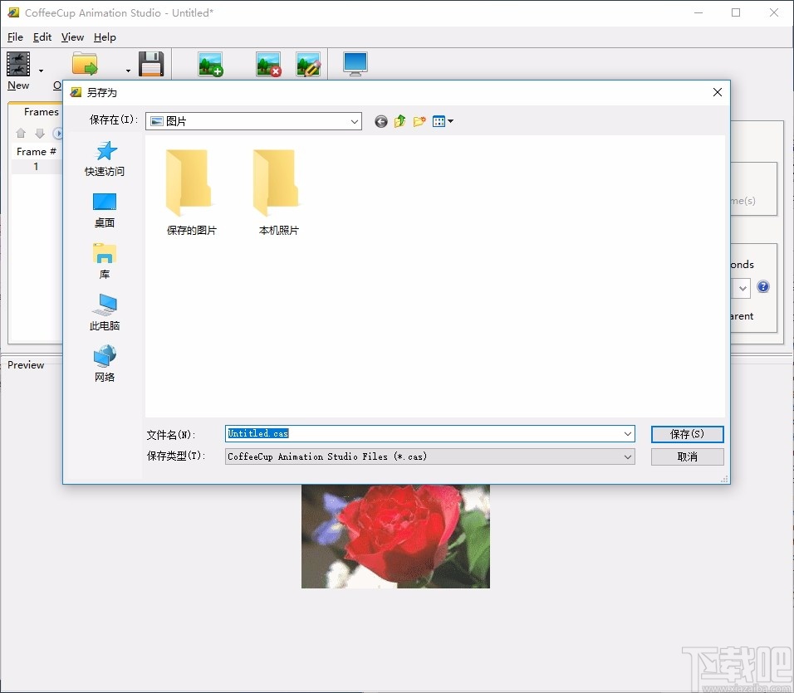Select the 保存的图片 folder
This screenshot has width=794, height=693.
pyautogui.click(x=191, y=193)
